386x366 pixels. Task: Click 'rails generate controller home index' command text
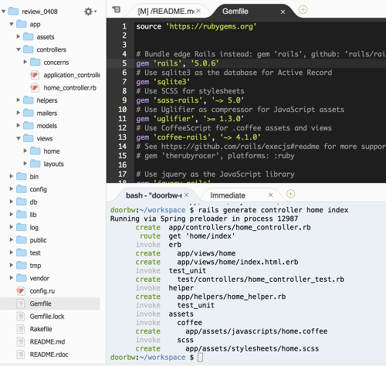point(273,210)
